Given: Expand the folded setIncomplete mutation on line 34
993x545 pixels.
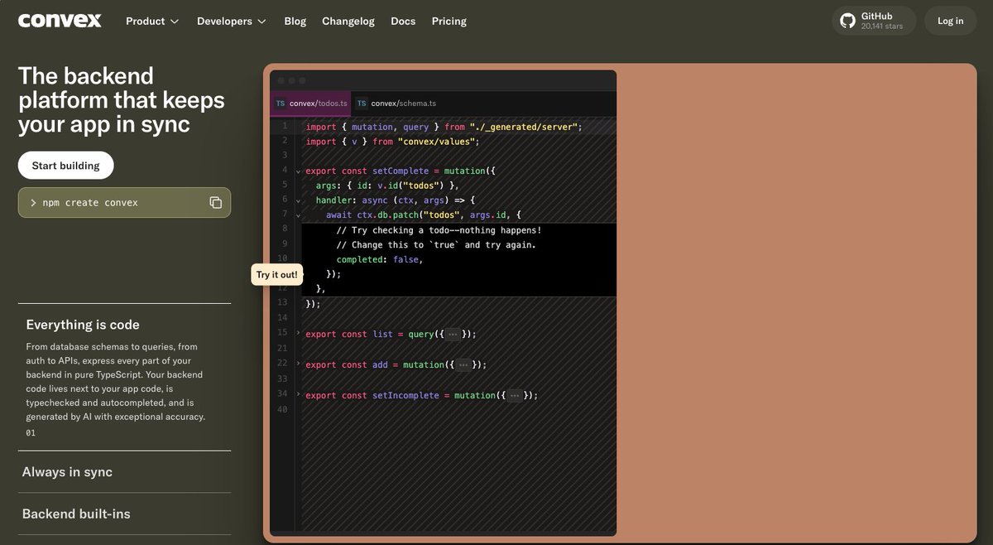Looking at the screenshot, I should click(x=298, y=394).
